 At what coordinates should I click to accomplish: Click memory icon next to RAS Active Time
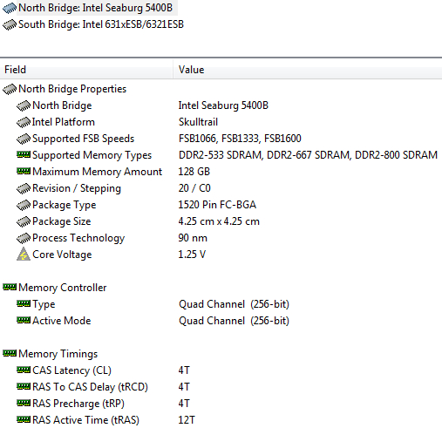click(24, 420)
